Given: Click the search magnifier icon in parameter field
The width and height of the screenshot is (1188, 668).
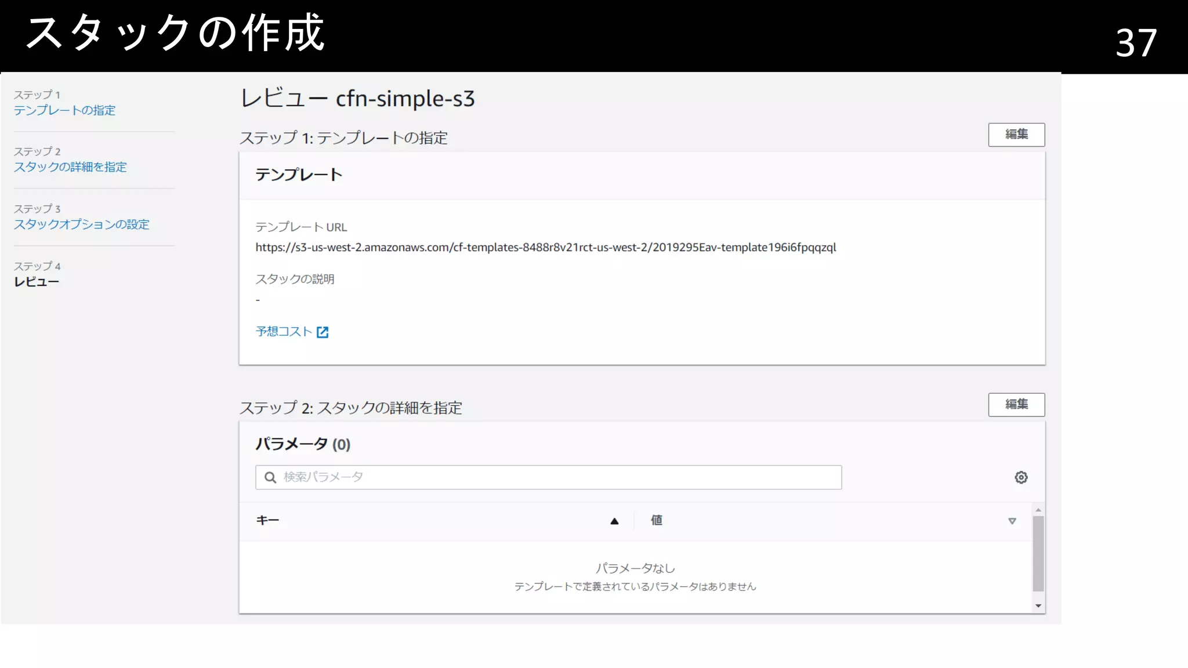Looking at the screenshot, I should point(270,477).
